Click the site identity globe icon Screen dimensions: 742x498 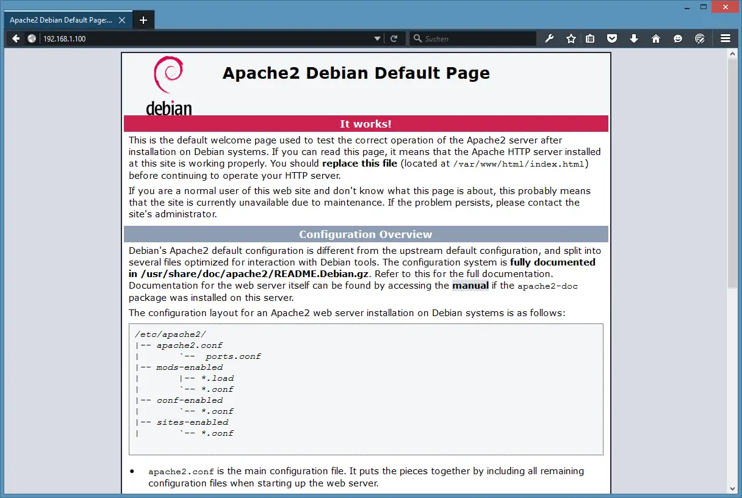tap(32, 38)
